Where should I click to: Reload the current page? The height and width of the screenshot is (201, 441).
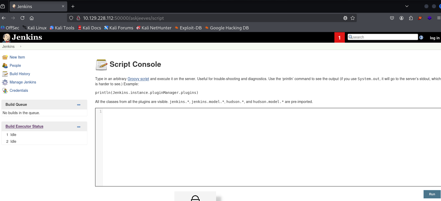pyautogui.click(x=22, y=18)
